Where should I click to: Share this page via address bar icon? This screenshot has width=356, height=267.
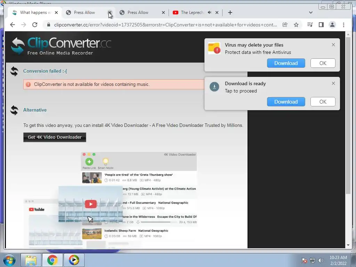pyautogui.click(x=285, y=25)
